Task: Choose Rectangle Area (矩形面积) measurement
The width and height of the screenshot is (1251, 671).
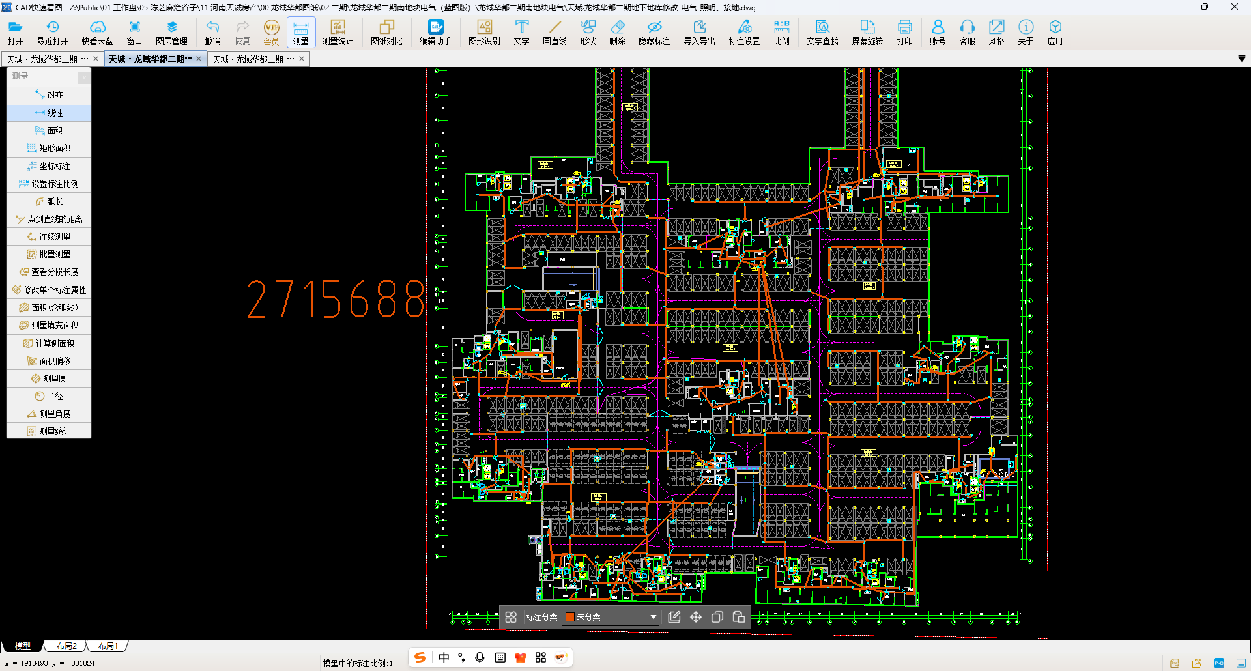Action: 49,148
